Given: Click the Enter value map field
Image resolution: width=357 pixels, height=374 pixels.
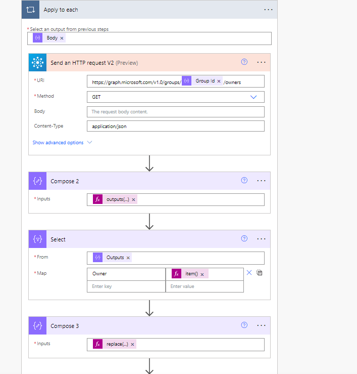Looking at the screenshot, I should pyautogui.click(x=205, y=286).
